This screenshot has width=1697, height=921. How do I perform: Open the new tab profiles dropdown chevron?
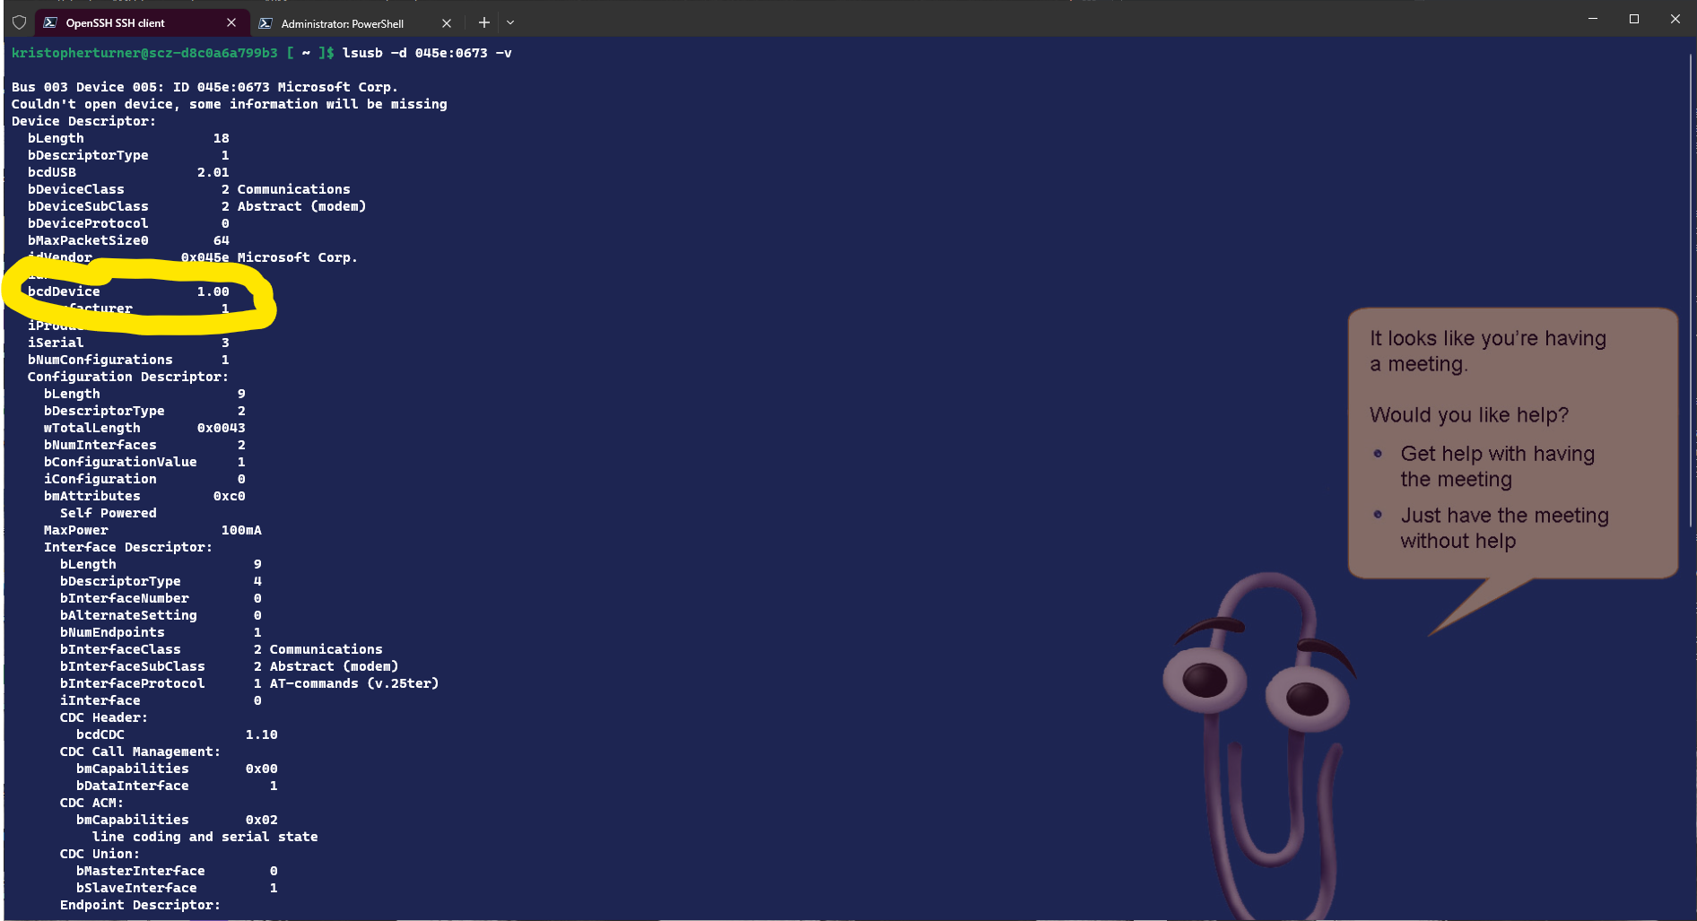click(x=510, y=22)
